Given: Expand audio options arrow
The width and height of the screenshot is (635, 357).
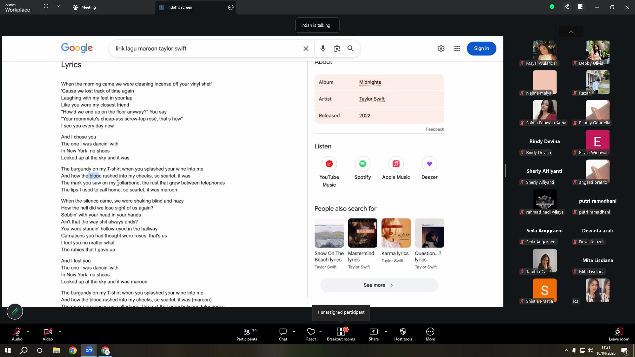Looking at the screenshot, I should (28, 332).
